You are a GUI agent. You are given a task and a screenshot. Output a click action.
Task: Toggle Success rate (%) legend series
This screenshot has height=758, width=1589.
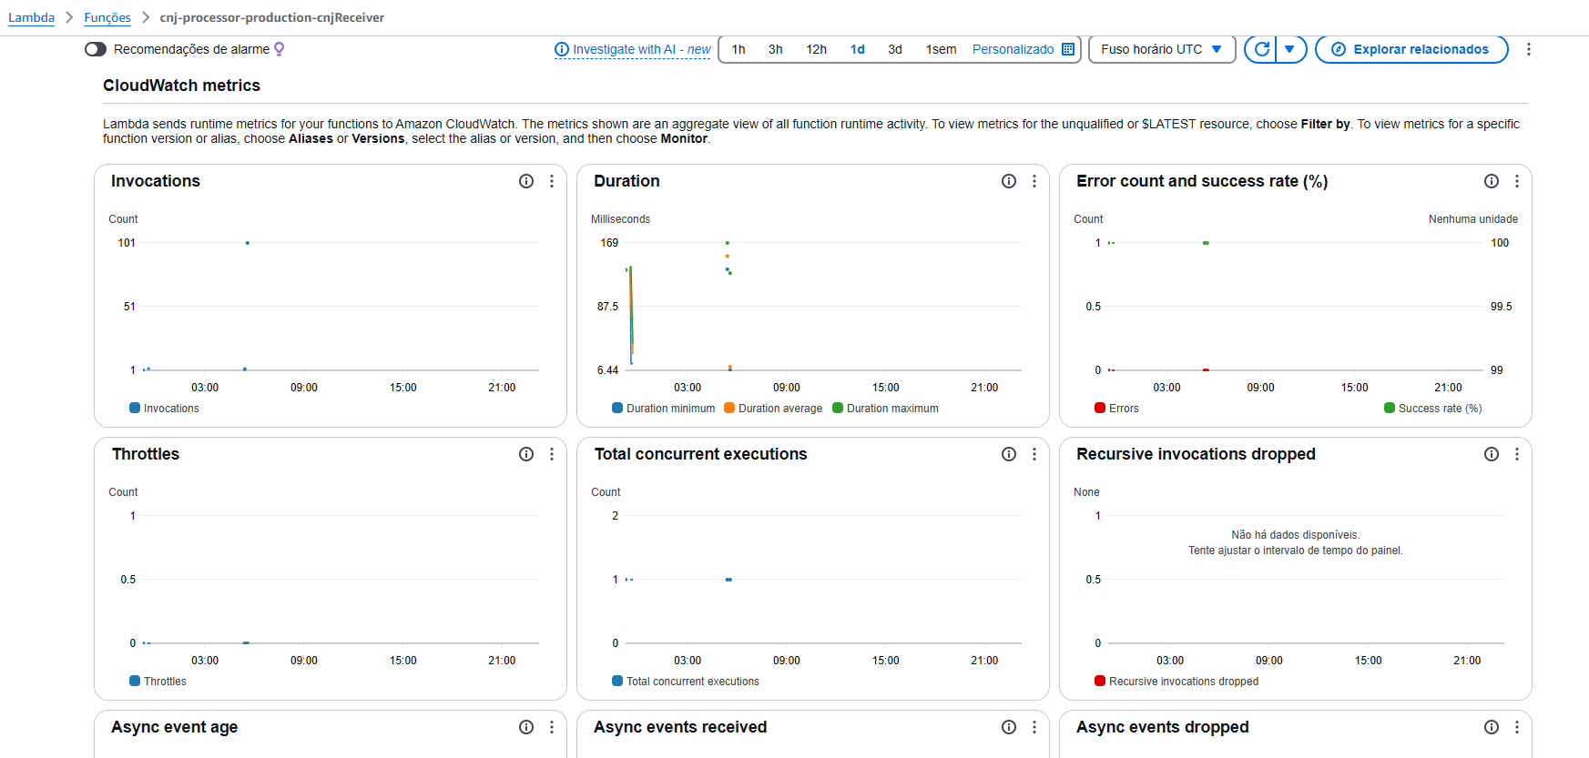point(1433,409)
